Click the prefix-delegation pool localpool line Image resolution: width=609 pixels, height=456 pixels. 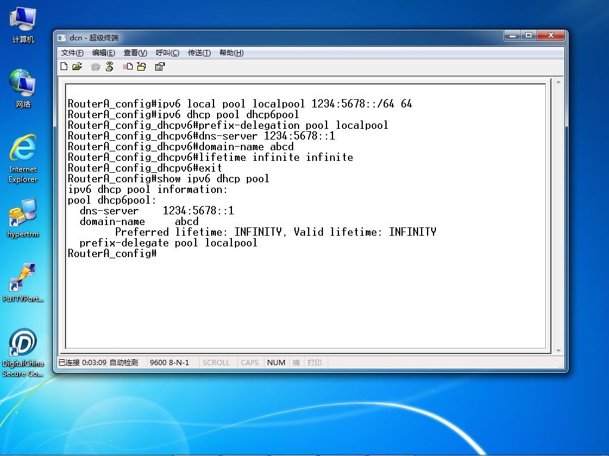click(x=228, y=125)
